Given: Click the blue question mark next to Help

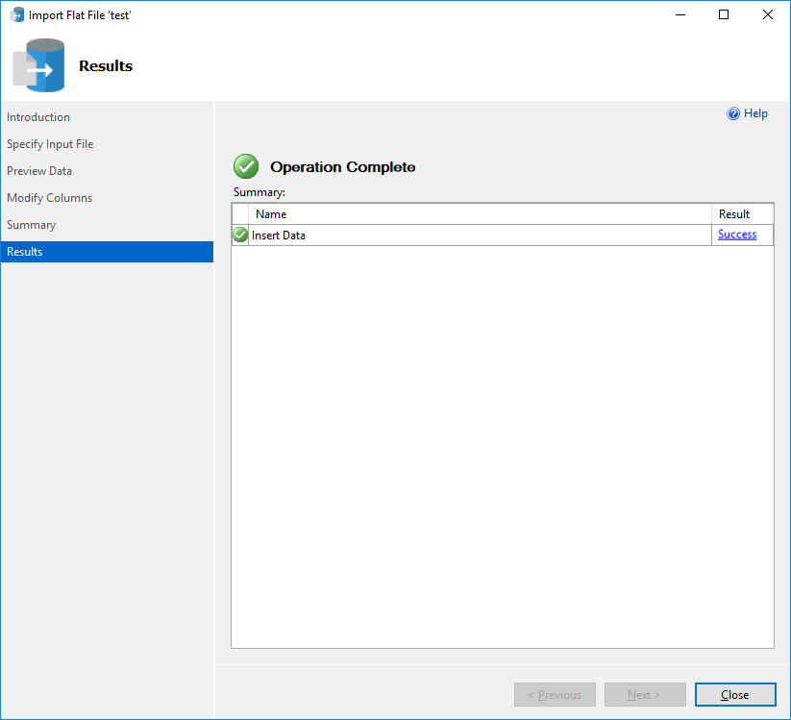Looking at the screenshot, I should coord(732,113).
